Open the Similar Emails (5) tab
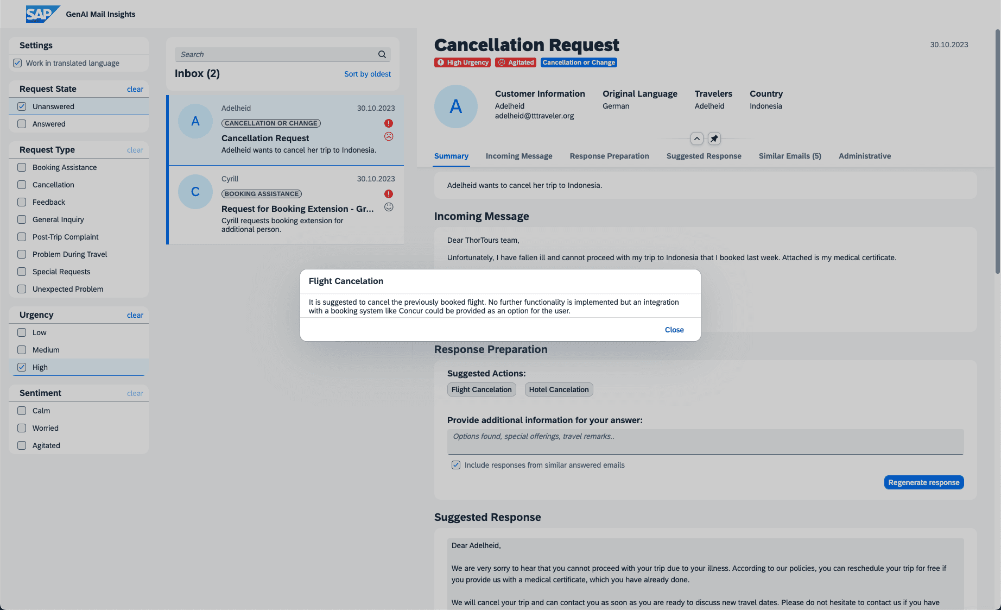Viewport: 1001px width, 610px height. 790,156
